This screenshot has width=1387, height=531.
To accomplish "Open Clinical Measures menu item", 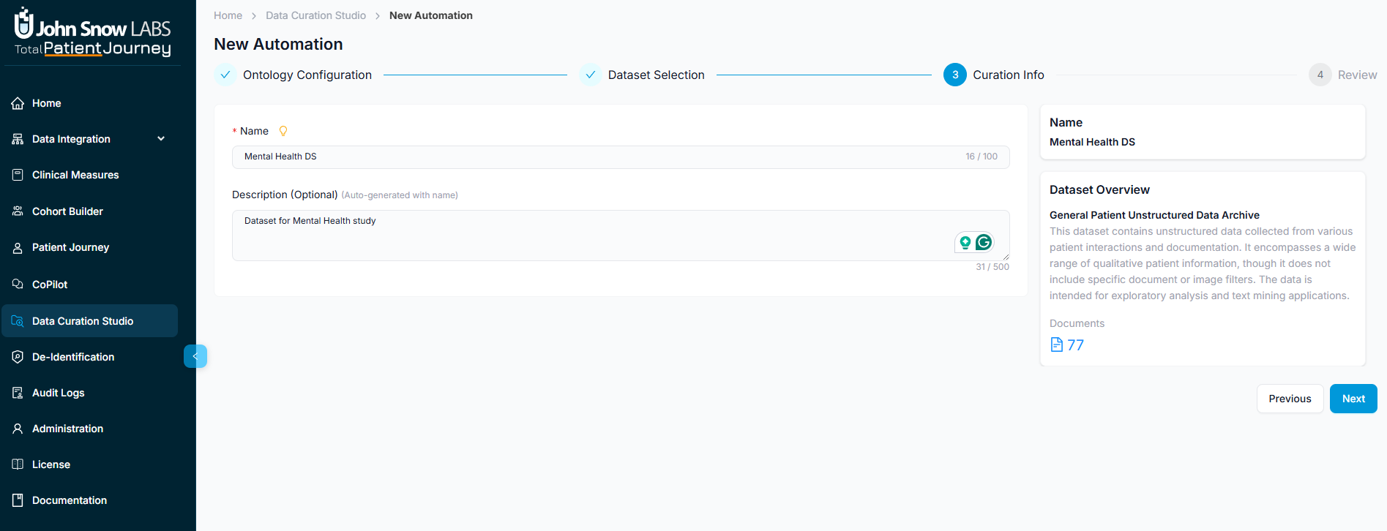I will click(89, 175).
